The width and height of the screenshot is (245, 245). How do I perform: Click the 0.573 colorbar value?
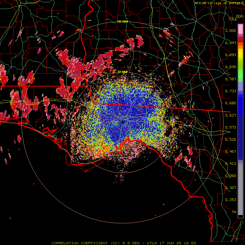[x=231, y=127]
